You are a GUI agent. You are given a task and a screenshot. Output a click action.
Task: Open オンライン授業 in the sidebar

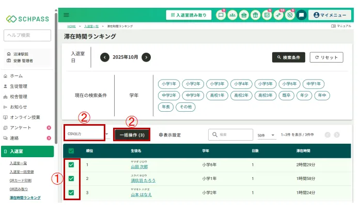24,117
